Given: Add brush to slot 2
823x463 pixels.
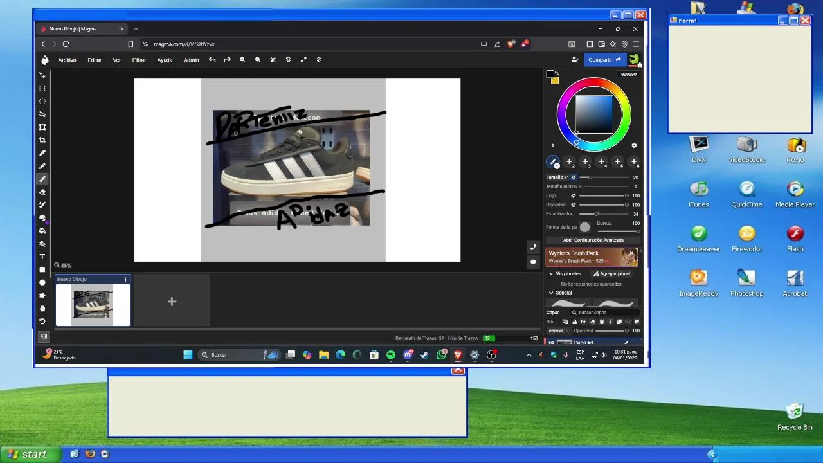Looking at the screenshot, I should point(569,162).
